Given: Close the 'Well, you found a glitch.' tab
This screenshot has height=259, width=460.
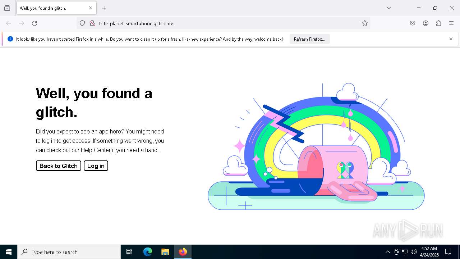Looking at the screenshot, I should pos(91,8).
